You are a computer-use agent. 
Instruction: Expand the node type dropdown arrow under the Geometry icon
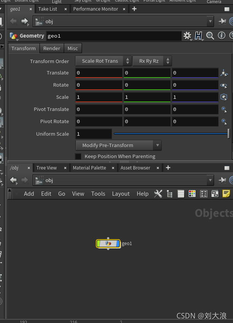pyautogui.click(x=17, y=40)
